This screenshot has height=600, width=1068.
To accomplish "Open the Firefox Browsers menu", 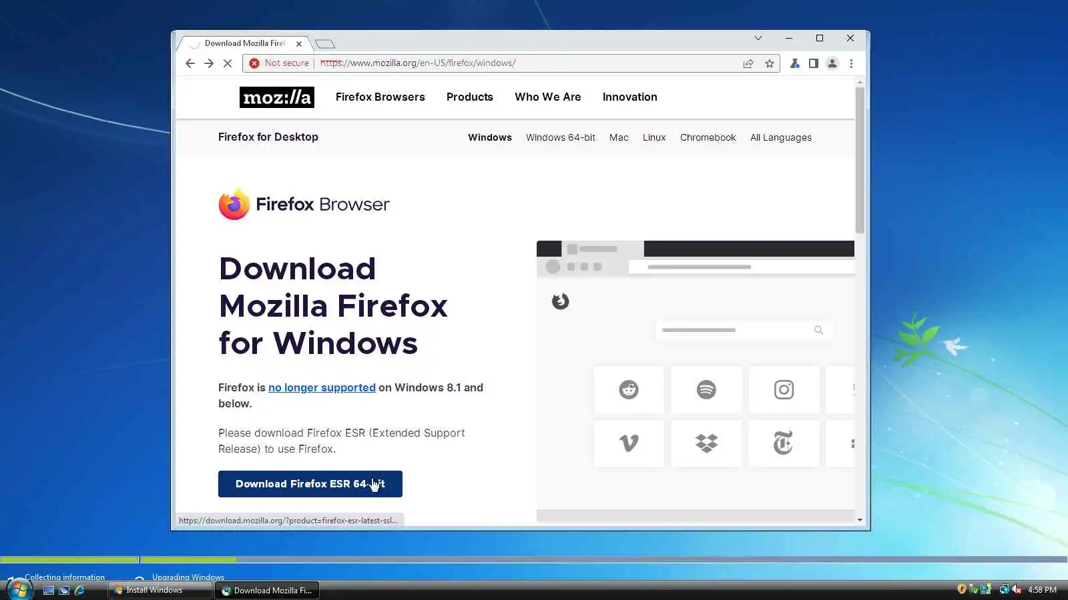I will coord(380,97).
